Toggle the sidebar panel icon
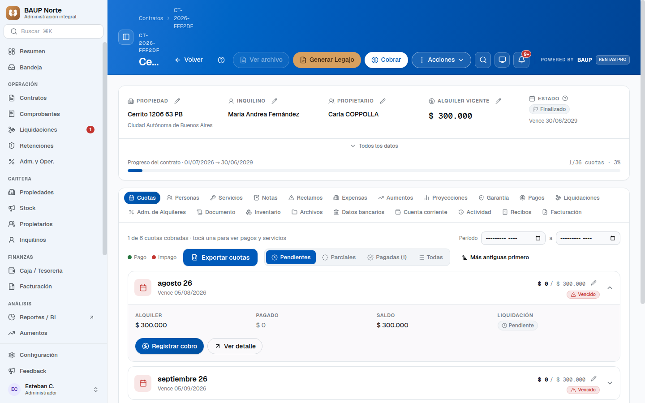The image size is (645, 403). (126, 37)
